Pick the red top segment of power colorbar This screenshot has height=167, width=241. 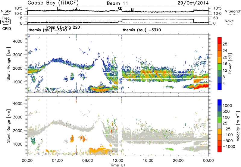(220, 40)
